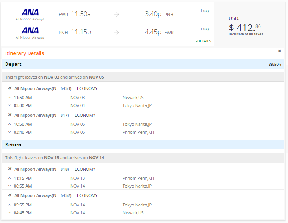Click Phnom Penh,KH arrival on NOV 05

click(x=138, y=132)
